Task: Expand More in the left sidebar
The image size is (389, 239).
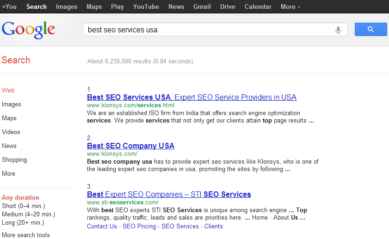Action: click(8, 173)
